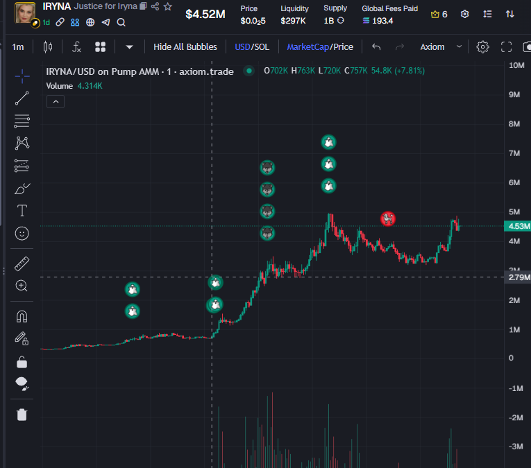Open the emoji icons tool
This screenshot has height=468, width=531.
(x=22, y=234)
